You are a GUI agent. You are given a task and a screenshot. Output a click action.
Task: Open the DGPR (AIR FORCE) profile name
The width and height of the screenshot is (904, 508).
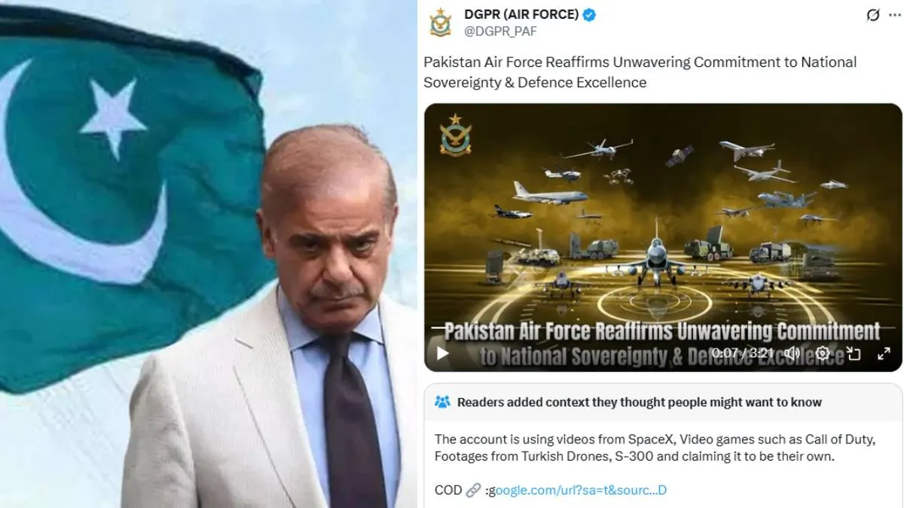[521, 14]
